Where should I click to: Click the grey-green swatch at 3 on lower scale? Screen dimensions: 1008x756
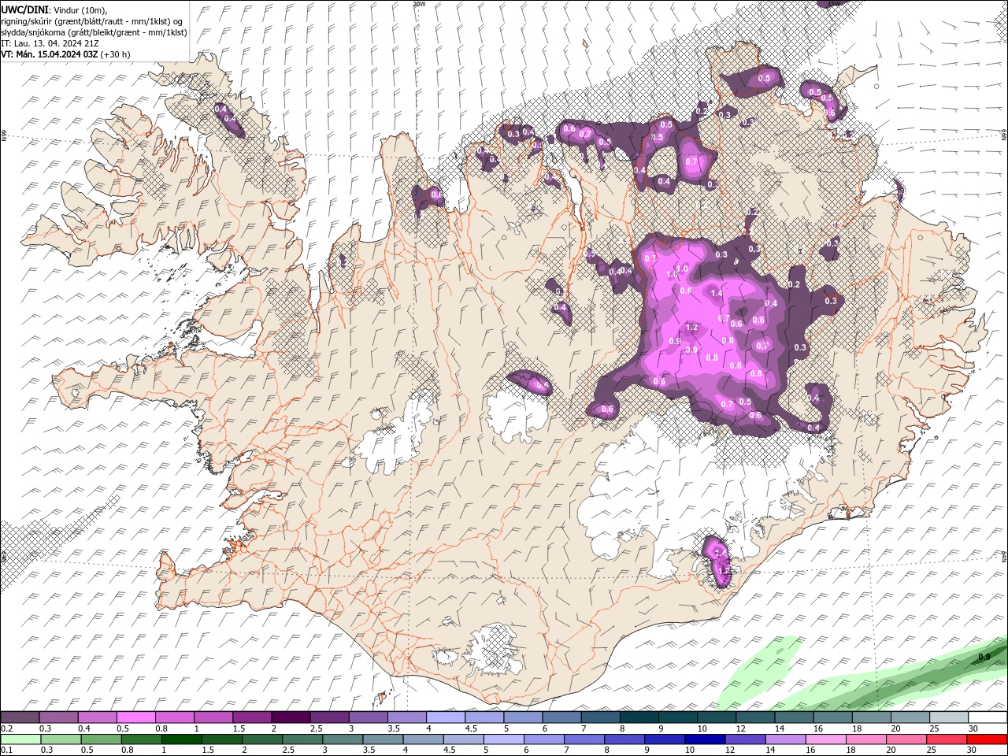click(x=343, y=739)
